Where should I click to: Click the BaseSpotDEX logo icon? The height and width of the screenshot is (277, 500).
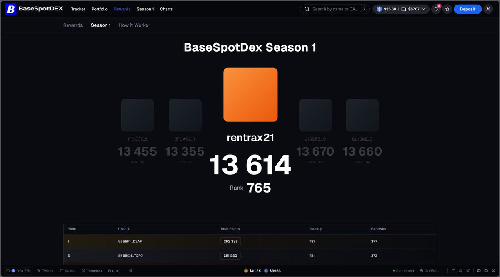(11, 9)
